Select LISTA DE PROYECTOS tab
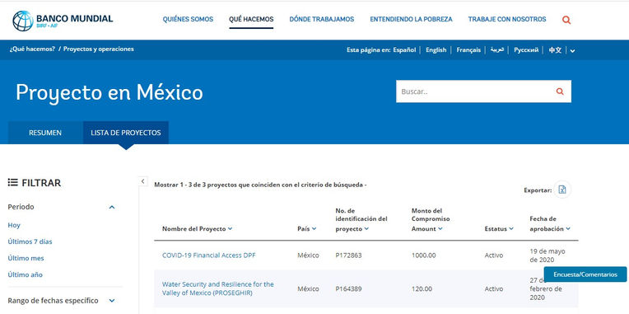Screen dimensions: 629x314 coord(126,133)
